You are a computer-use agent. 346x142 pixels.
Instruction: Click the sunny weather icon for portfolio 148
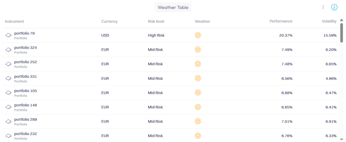click(198, 107)
